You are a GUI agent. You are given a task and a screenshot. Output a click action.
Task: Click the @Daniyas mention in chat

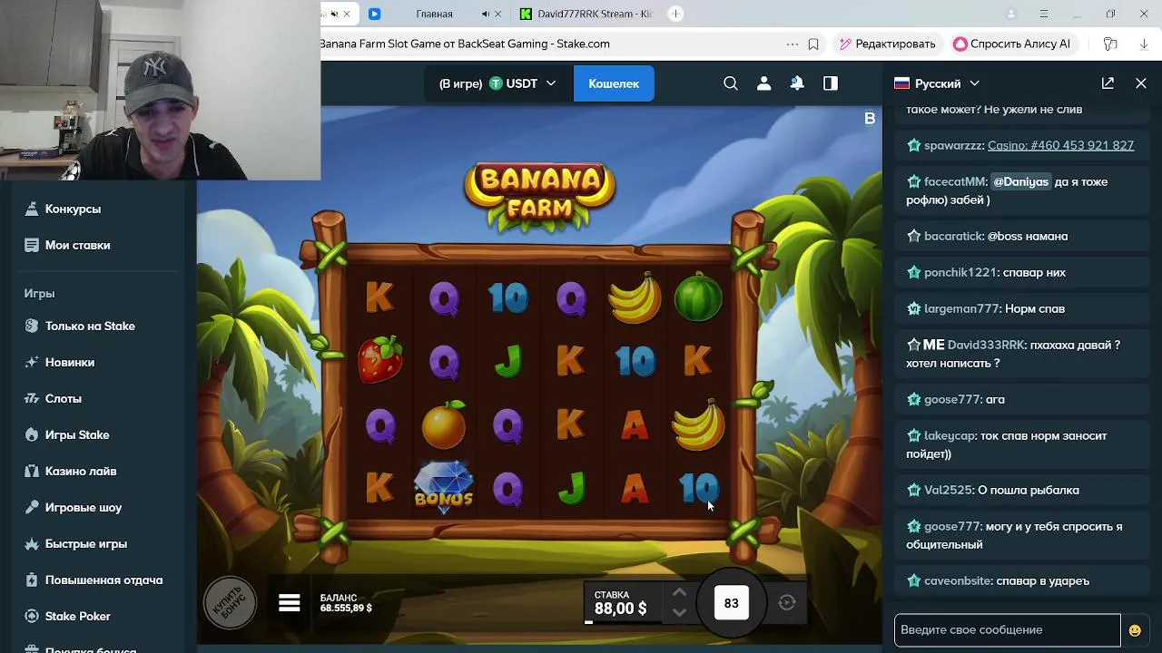pyautogui.click(x=1020, y=181)
